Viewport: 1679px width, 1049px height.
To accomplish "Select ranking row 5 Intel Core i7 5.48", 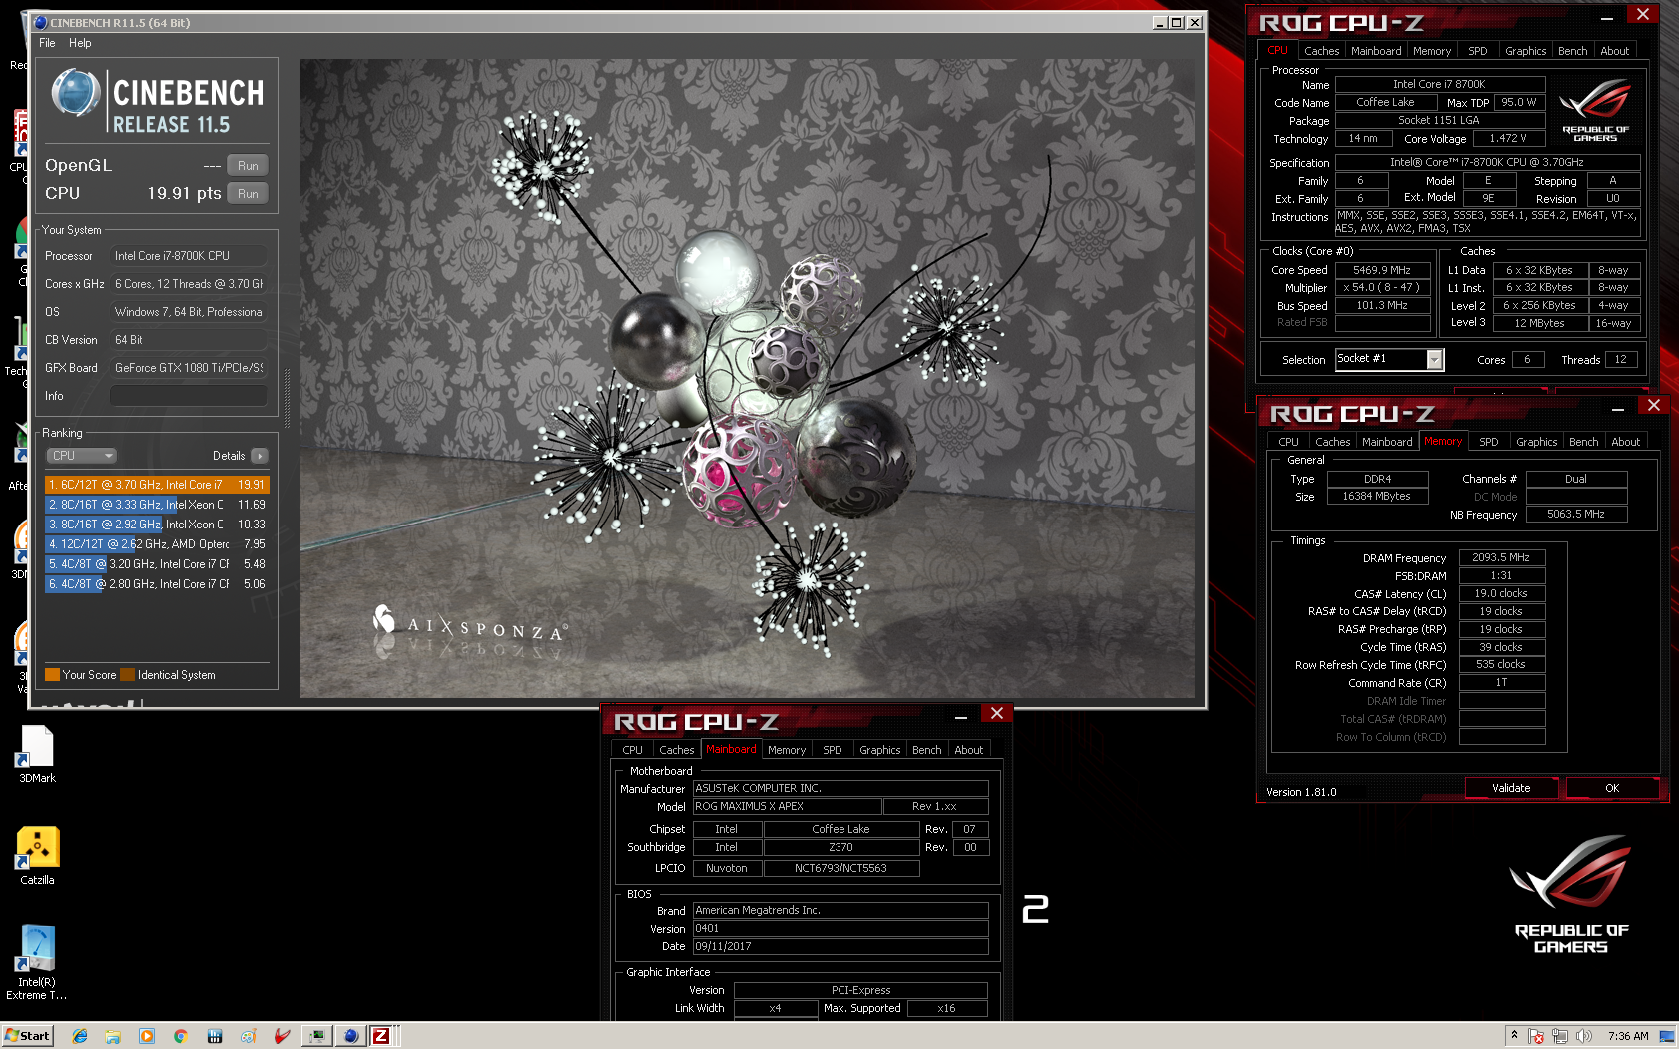I will click(157, 564).
